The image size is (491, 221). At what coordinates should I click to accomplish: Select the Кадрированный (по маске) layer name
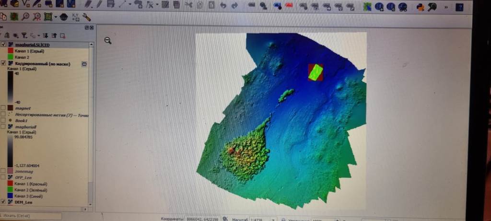(43, 64)
